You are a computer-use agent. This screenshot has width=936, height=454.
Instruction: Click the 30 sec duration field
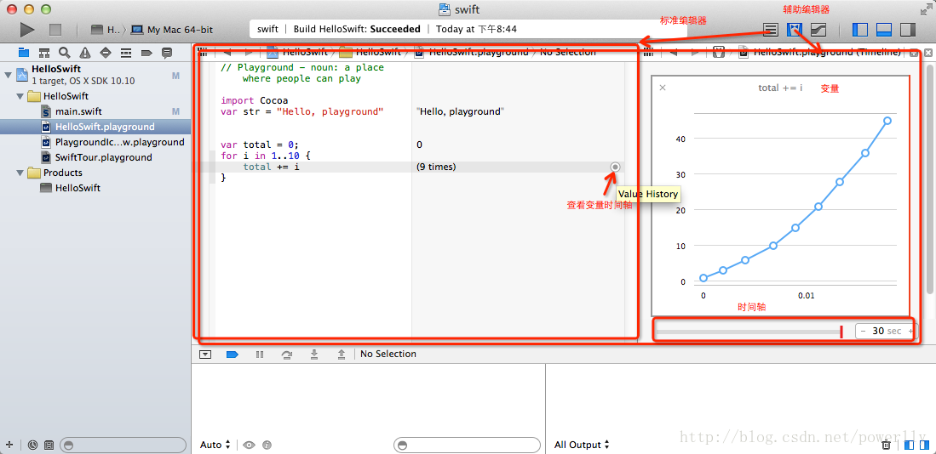[886, 332]
